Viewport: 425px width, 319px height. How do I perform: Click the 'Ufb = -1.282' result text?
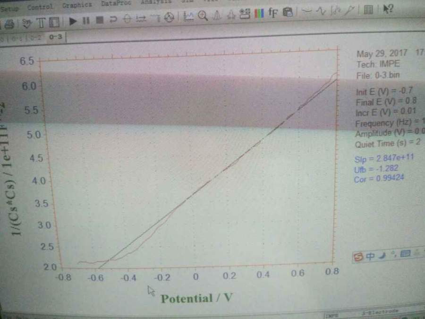coord(376,169)
